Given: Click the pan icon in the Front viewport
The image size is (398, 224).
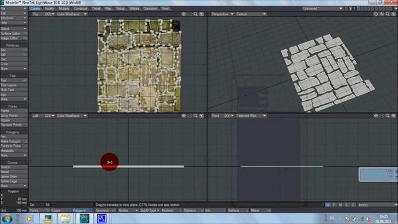Looking at the screenshot, I should [376, 116].
